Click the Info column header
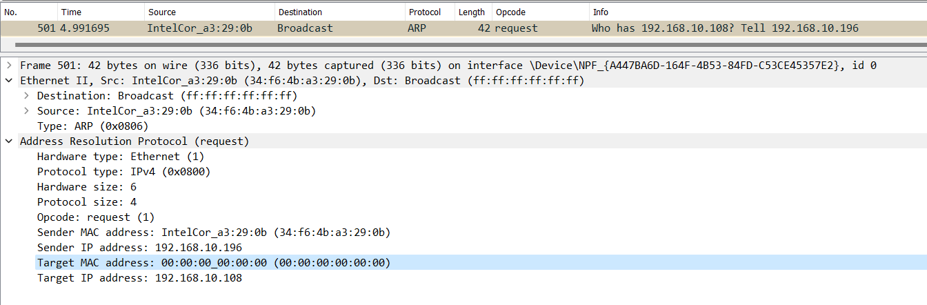Screen dimensions: 927x305 point(757,12)
